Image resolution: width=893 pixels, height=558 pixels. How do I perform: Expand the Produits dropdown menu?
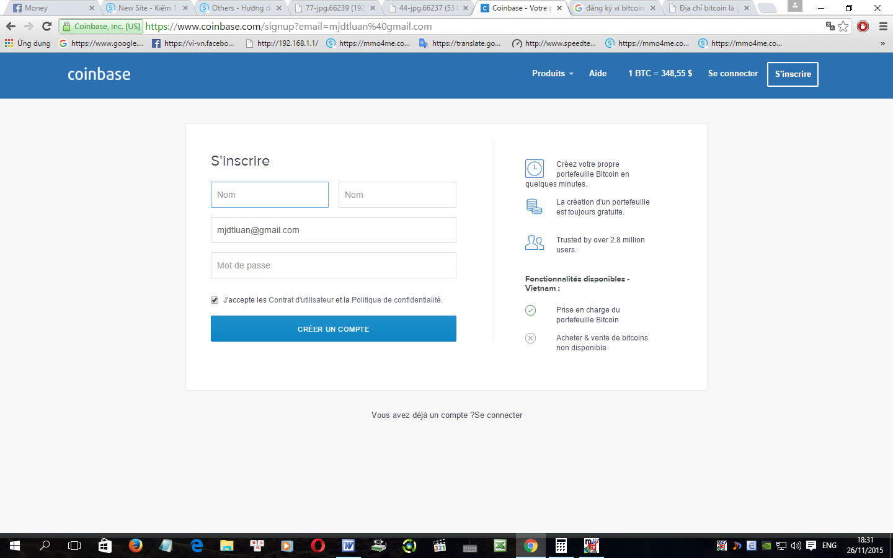553,73
